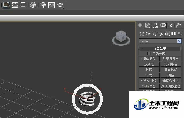Switch to the Create panel tab
This screenshot has height=118, width=184.
[140, 25]
